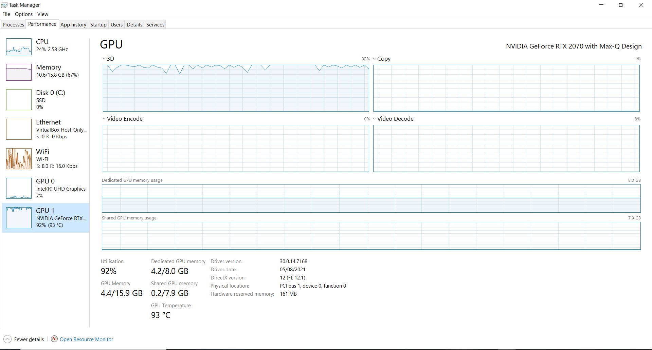
Task: Click the Dedicated GPU memory usage graph
Action: pyautogui.click(x=371, y=198)
